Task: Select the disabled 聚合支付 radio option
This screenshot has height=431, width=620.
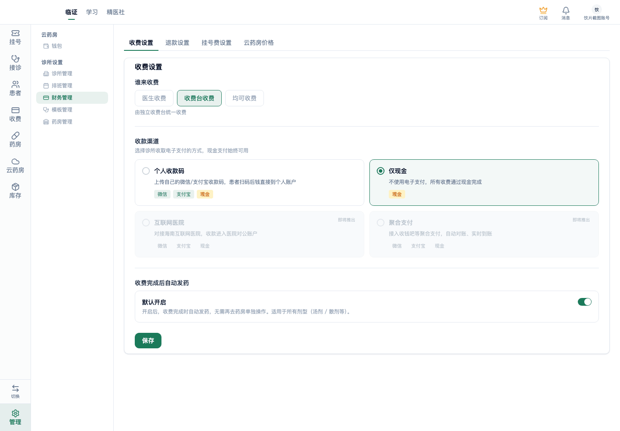Action: 381,223
